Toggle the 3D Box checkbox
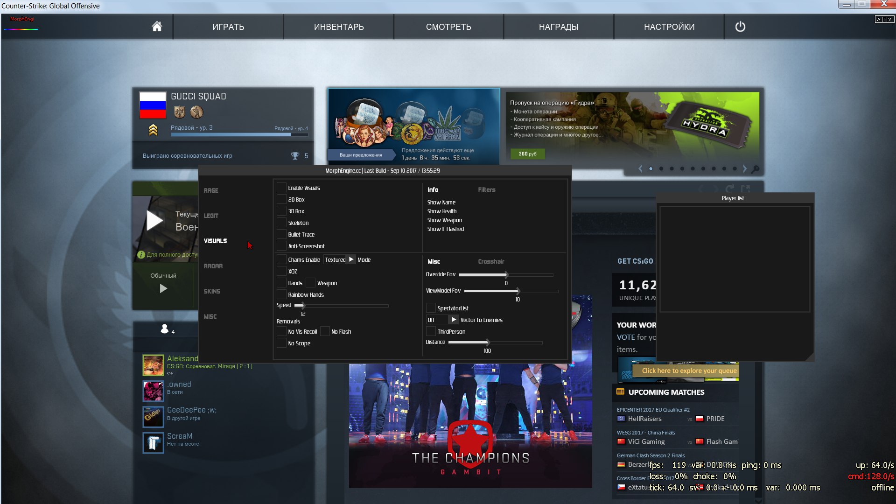Screen dimensions: 896x504 [x=281, y=211]
